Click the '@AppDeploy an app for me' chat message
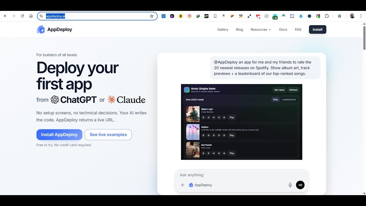366x206 pixels. tap(265, 68)
